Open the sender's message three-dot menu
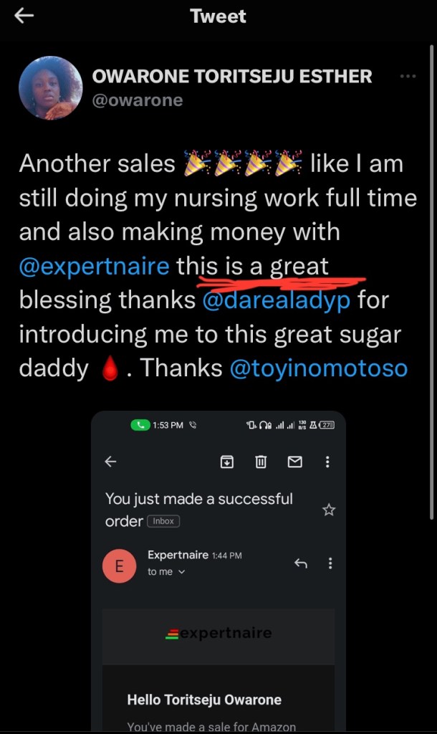 click(x=330, y=563)
